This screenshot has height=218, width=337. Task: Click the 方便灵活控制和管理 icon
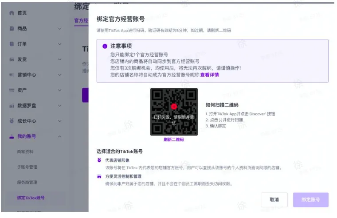click(99, 176)
